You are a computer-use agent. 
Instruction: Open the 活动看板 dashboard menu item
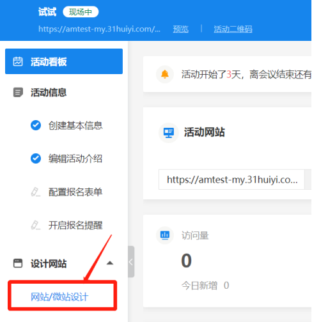coord(64,61)
